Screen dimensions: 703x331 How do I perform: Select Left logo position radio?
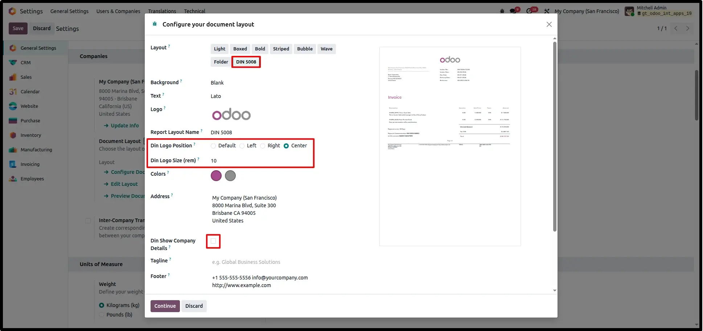click(x=242, y=146)
